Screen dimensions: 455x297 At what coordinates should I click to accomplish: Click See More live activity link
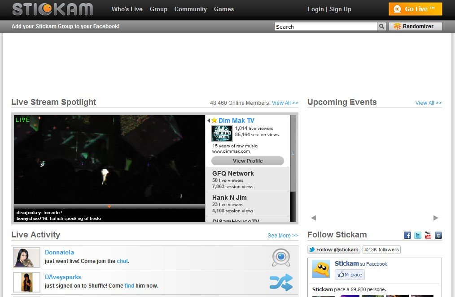pos(283,236)
